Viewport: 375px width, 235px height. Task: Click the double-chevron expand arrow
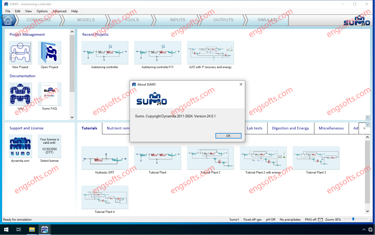tap(368, 125)
